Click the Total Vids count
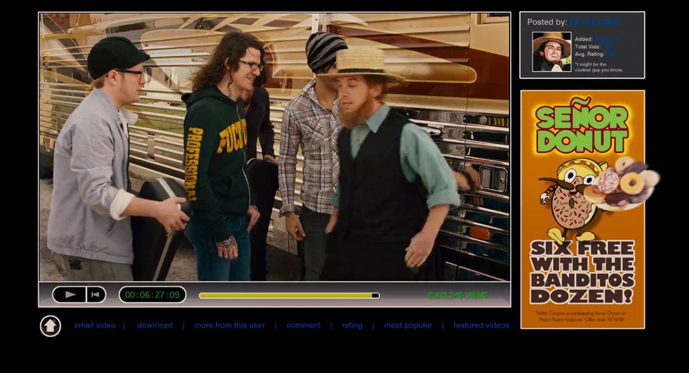 (607, 47)
